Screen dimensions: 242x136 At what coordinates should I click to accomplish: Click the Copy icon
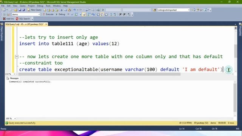65,10
